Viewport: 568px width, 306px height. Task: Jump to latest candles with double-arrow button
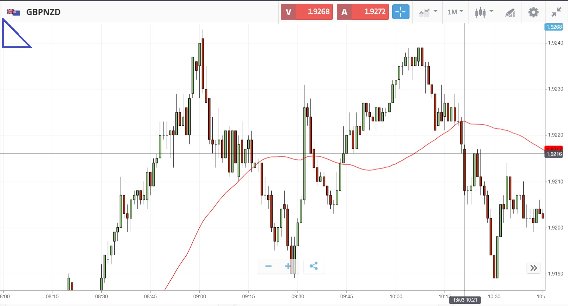[x=533, y=268]
